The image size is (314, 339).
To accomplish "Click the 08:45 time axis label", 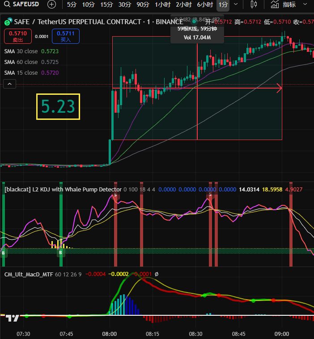I will [x=238, y=334].
